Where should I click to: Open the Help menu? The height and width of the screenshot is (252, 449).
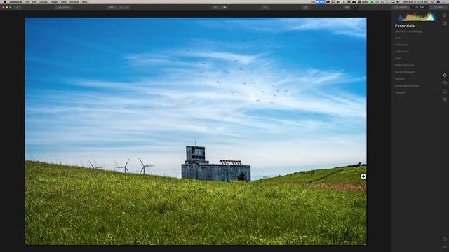tap(84, 1)
